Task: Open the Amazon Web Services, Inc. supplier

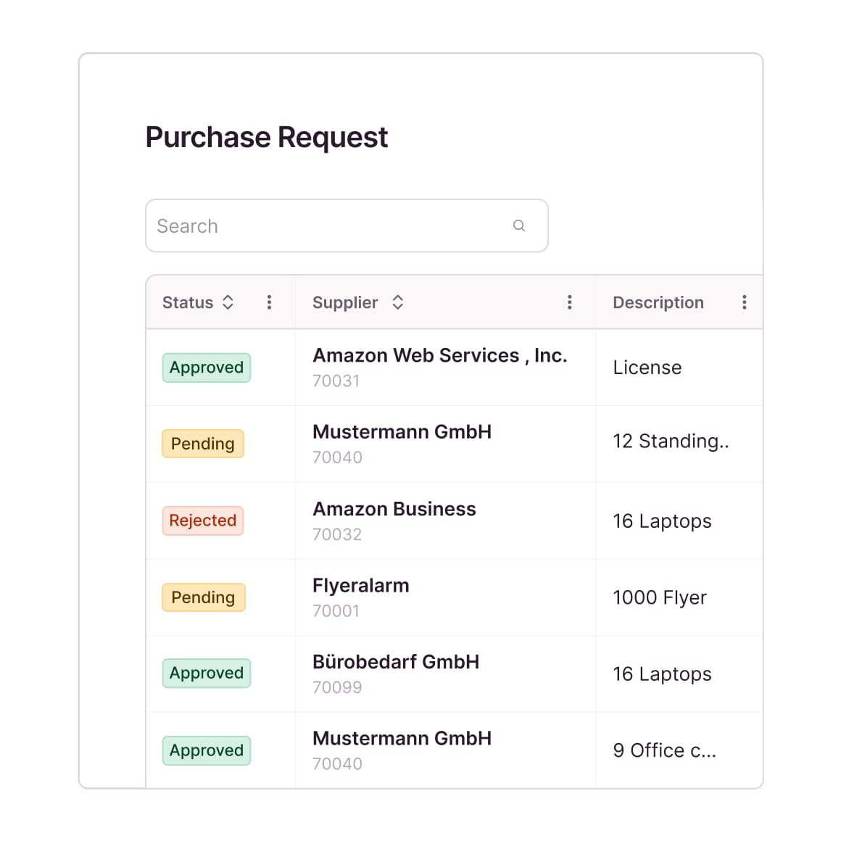Action: pyautogui.click(x=439, y=356)
